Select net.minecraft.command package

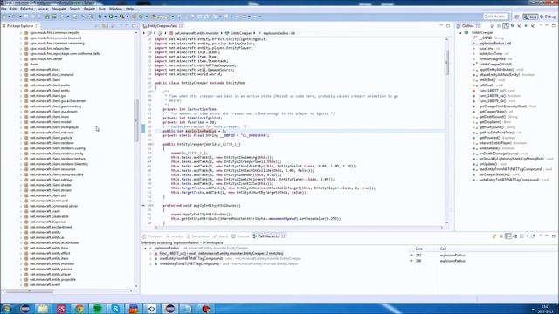tap(49, 201)
